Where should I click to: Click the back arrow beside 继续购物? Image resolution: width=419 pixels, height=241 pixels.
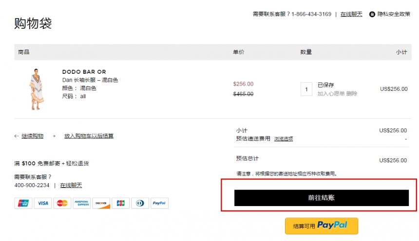pos(17,136)
